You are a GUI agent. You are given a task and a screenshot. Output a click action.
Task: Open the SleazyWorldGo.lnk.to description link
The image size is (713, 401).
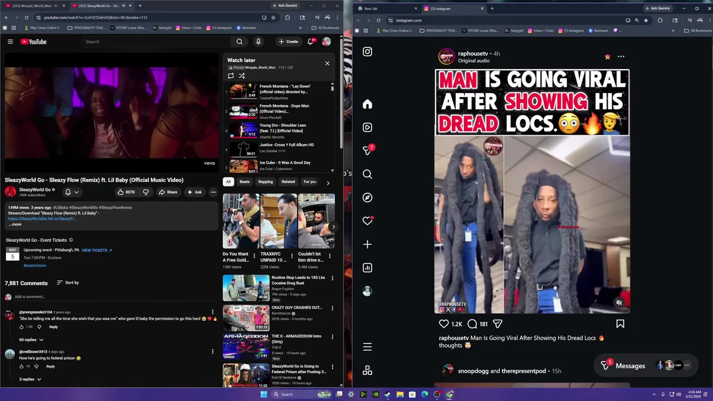click(42, 219)
